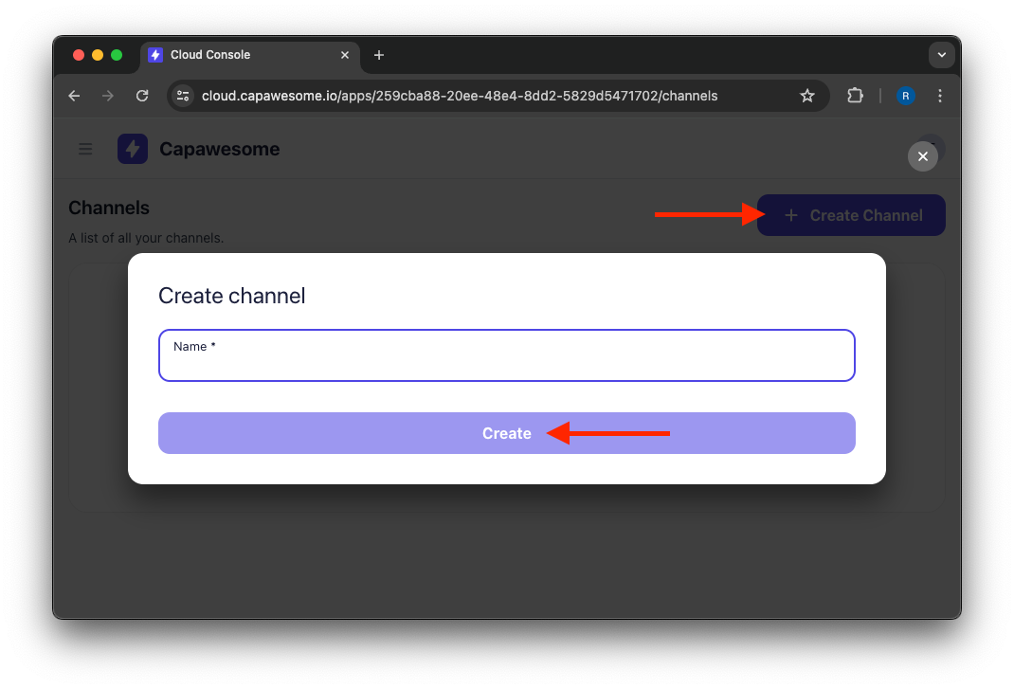Bookmark this page with the star icon
This screenshot has width=1014, height=689.
click(x=807, y=96)
